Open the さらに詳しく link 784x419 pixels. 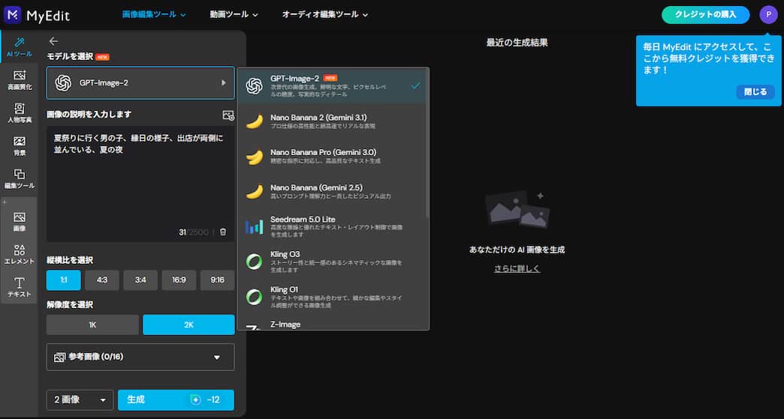click(517, 268)
